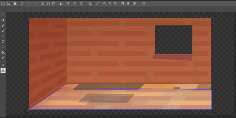Open the dropdown beside the layers icon

click(x=131, y=4)
